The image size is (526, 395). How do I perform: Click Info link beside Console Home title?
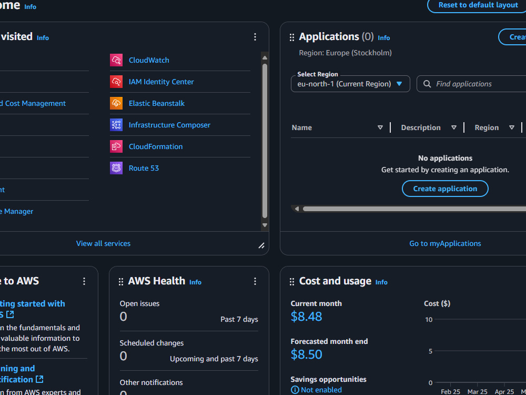pyautogui.click(x=30, y=7)
